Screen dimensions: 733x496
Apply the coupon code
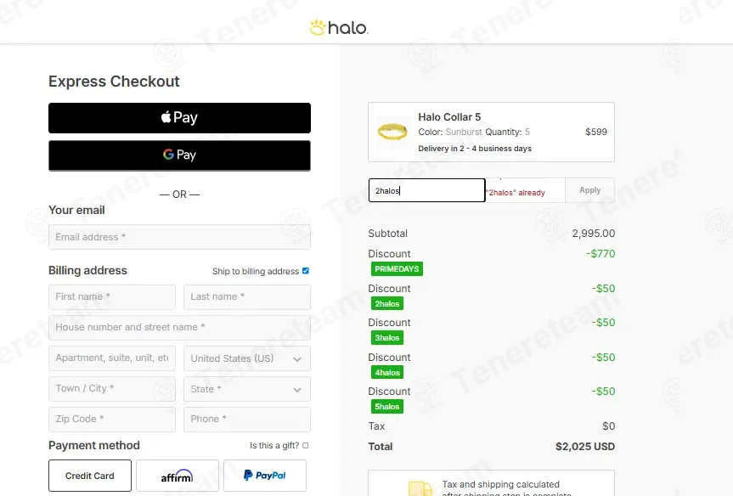click(x=589, y=190)
